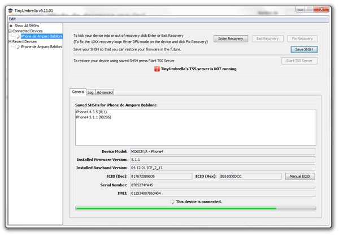339x235 pixels.
Task: Minimize the TinyUmbrella window
Action: [x=301, y=10]
